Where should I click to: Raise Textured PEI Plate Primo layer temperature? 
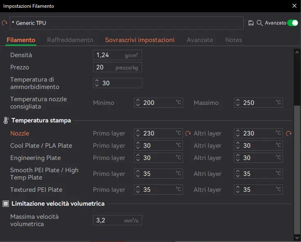[138, 187]
